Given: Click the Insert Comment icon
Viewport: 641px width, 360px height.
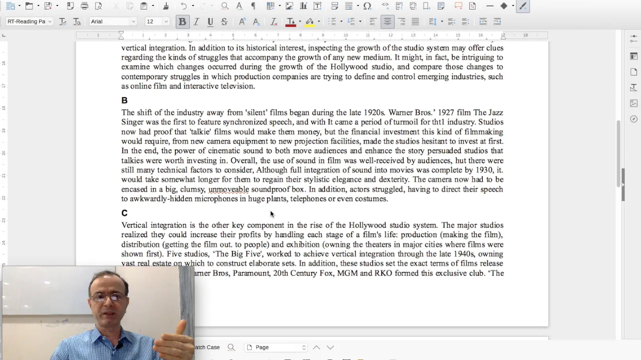Looking at the screenshot, I should coord(458,6).
